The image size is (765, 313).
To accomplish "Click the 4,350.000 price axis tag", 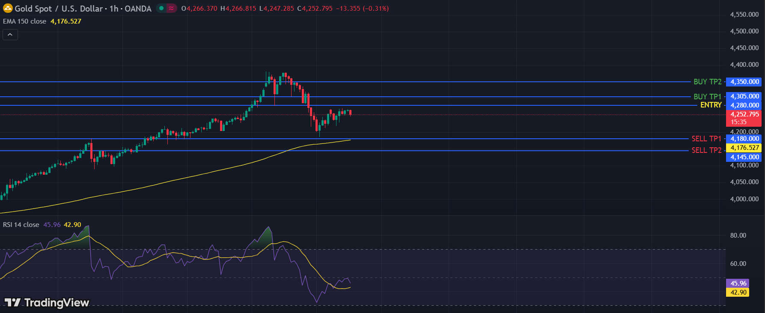I will click(744, 82).
